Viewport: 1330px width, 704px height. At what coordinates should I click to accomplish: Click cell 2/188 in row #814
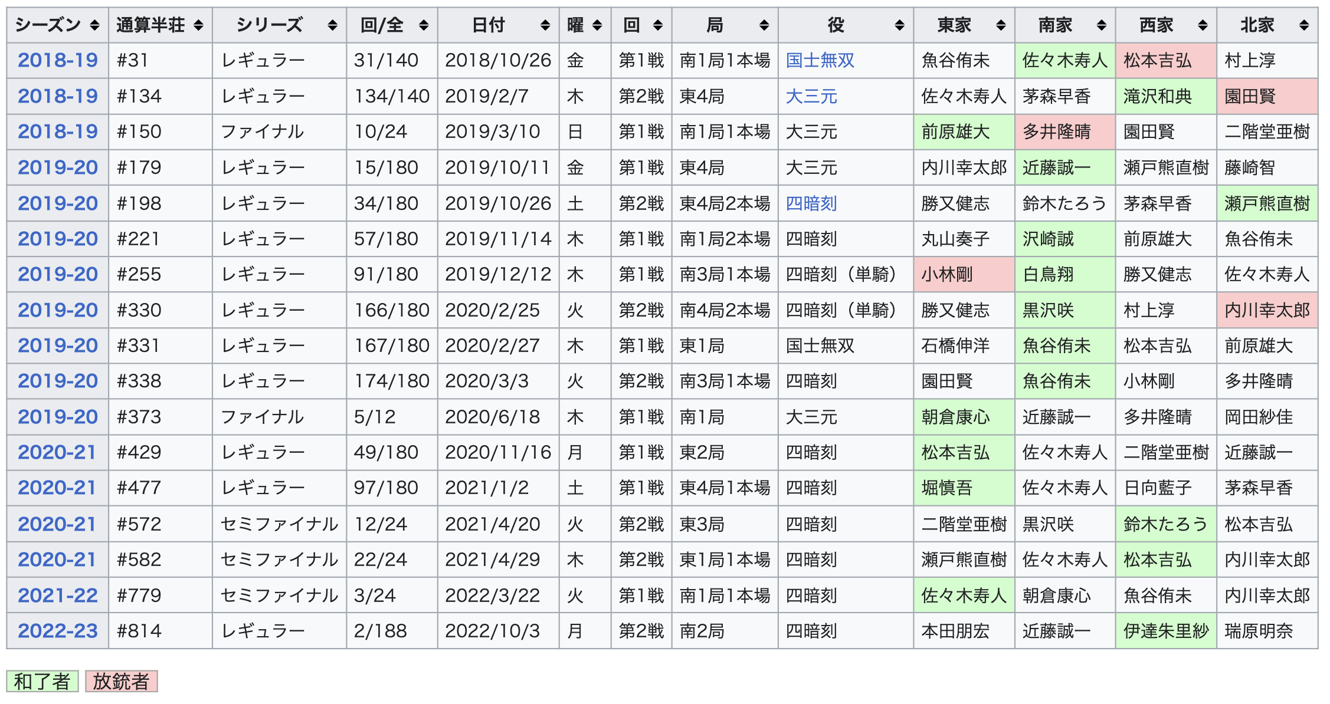point(392,631)
